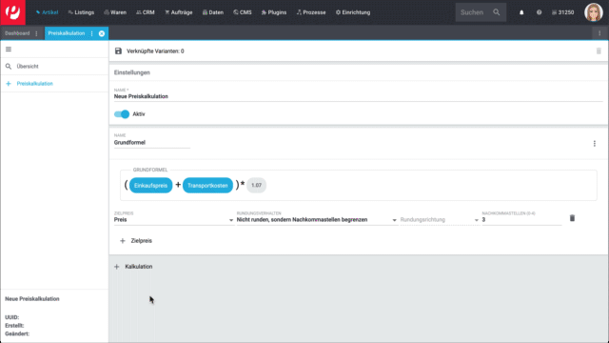Click the UUID: label
609x343 pixels.
[x=12, y=317]
